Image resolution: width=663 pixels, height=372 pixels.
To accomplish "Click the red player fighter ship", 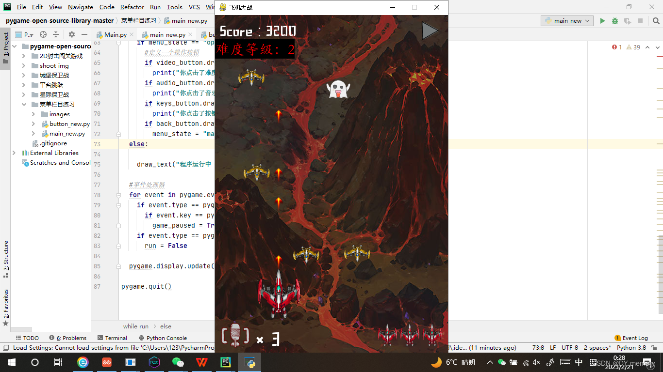I will 279,294.
